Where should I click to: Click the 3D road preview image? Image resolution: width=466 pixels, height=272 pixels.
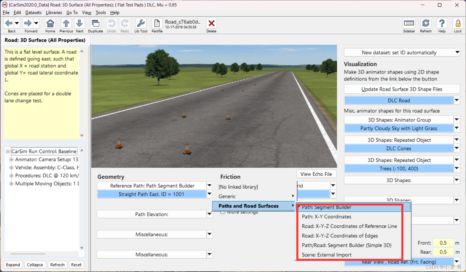[214, 106]
